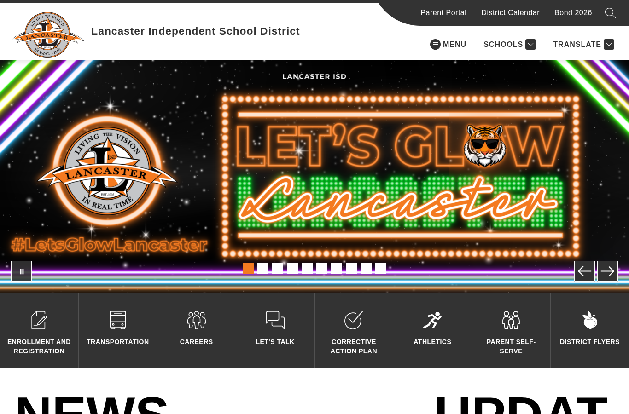Image resolution: width=629 pixels, height=414 pixels.
Task: Open the Athletics runner icon
Action: tap(432, 320)
